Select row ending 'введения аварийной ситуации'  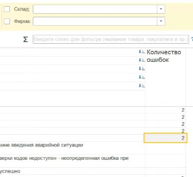[72, 148]
